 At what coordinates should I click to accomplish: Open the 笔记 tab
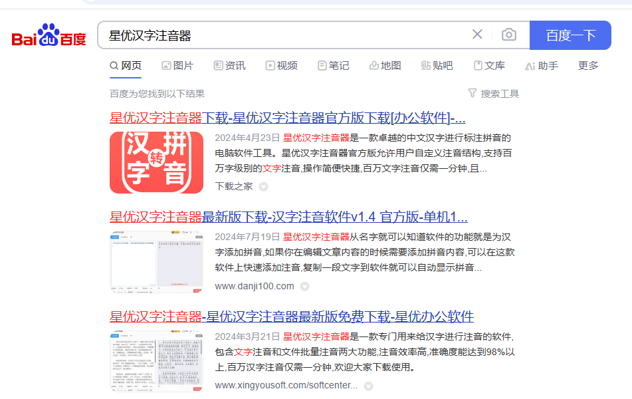(x=334, y=66)
